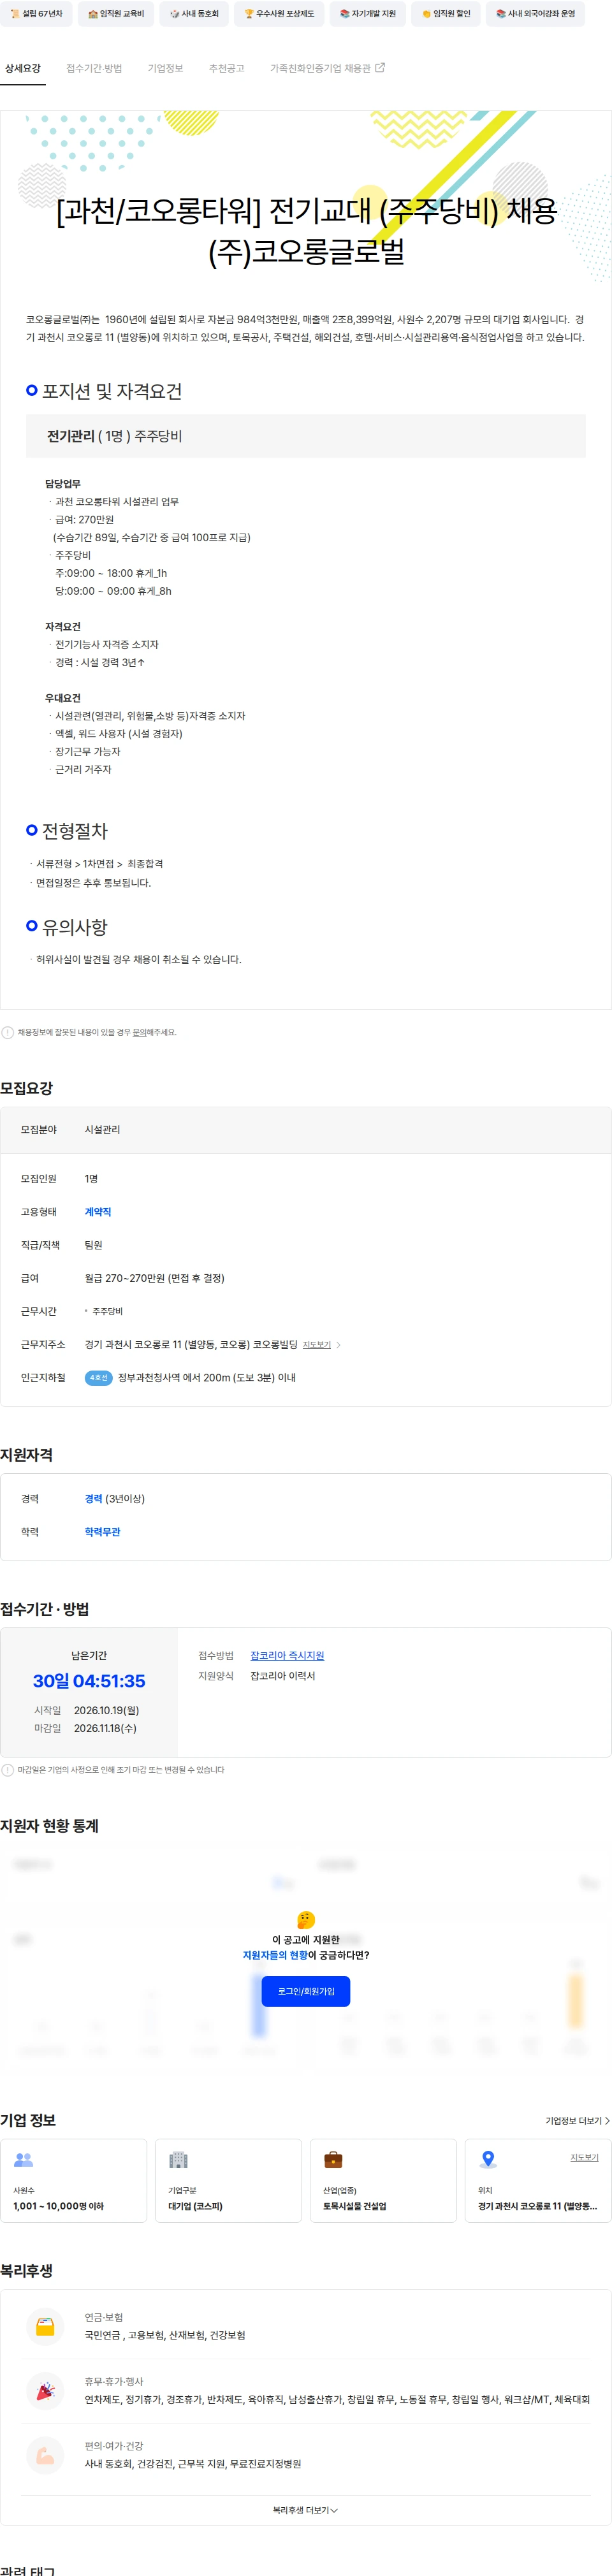Click the chevron after 근무지주소 지도보기
The image size is (612, 2576).
338,1345
